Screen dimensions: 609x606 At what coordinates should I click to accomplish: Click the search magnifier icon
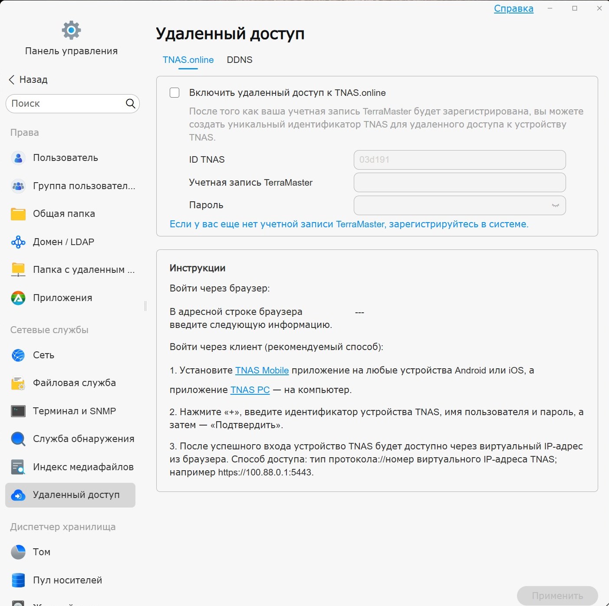(x=130, y=103)
